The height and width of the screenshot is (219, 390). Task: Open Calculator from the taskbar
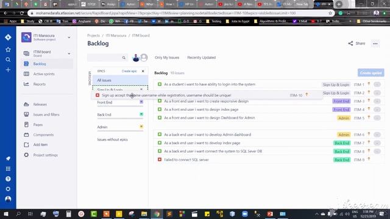pyautogui.click(x=69, y=214)
